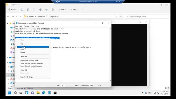Click ZK Finger UA300 in the breadcrumb
Viewport: 176px width, 99px height.
point(53,16)
